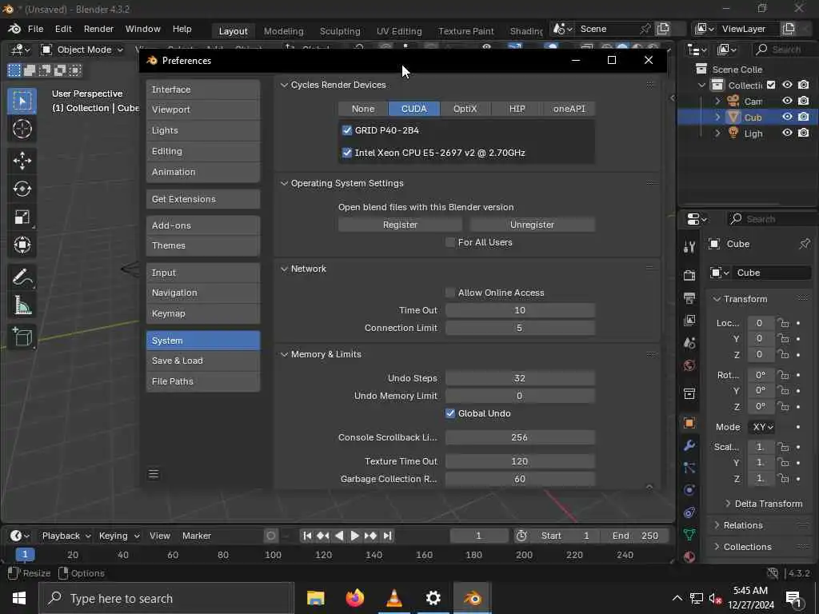Image resolution: width=819 pixels, height=614 pixels.
Task: Hide the Cube in the outliner
Action: [787, 117]
